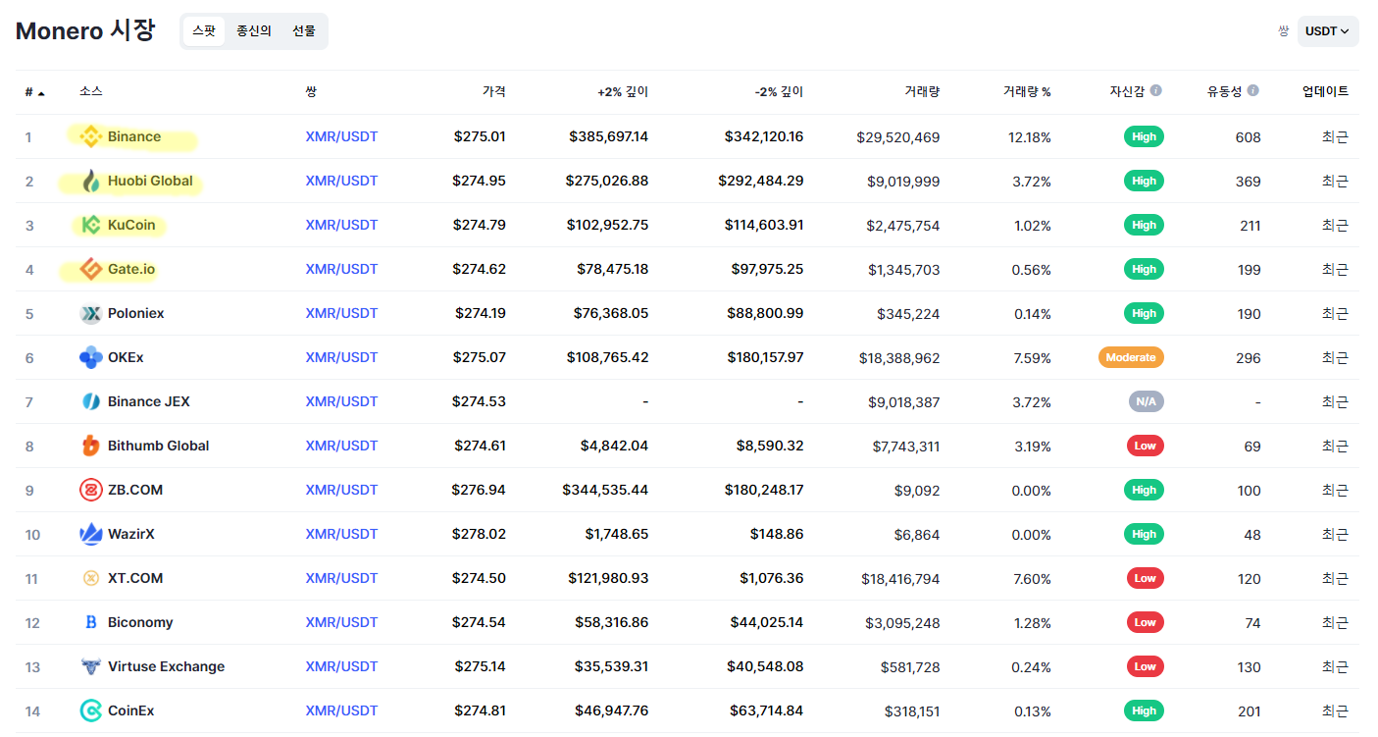This screenshot has height=737, width=1378.
Task: Click the High badge in CoinEx row
Action: [1144, 711]
